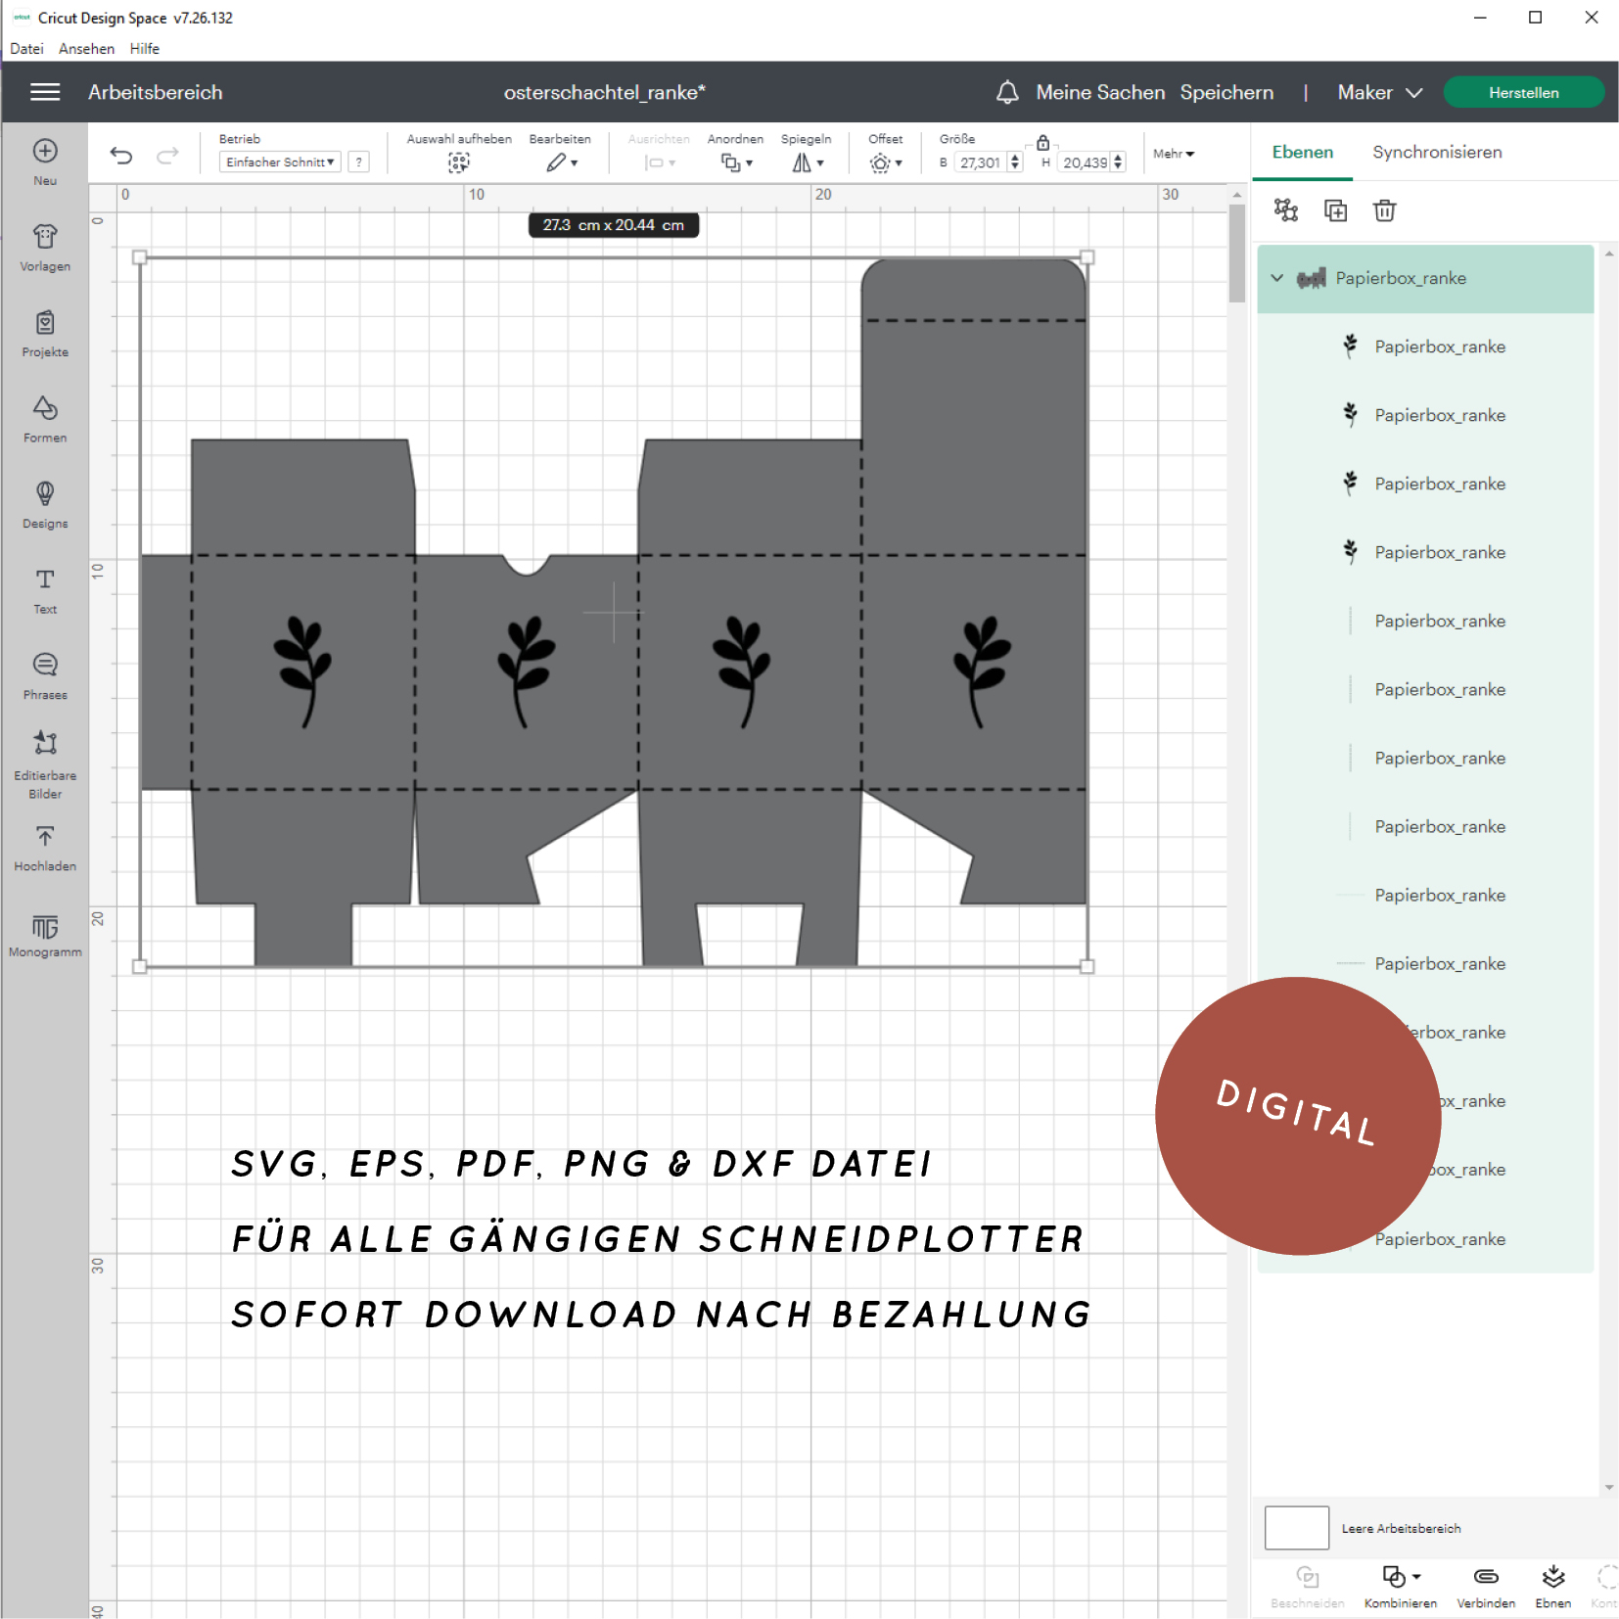Screen dimensions: 1619x1619
Task: Add text with the Text tool
Action: tap(45, 589)
